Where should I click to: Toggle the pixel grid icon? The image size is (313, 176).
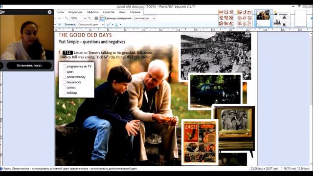coord(96,19)
